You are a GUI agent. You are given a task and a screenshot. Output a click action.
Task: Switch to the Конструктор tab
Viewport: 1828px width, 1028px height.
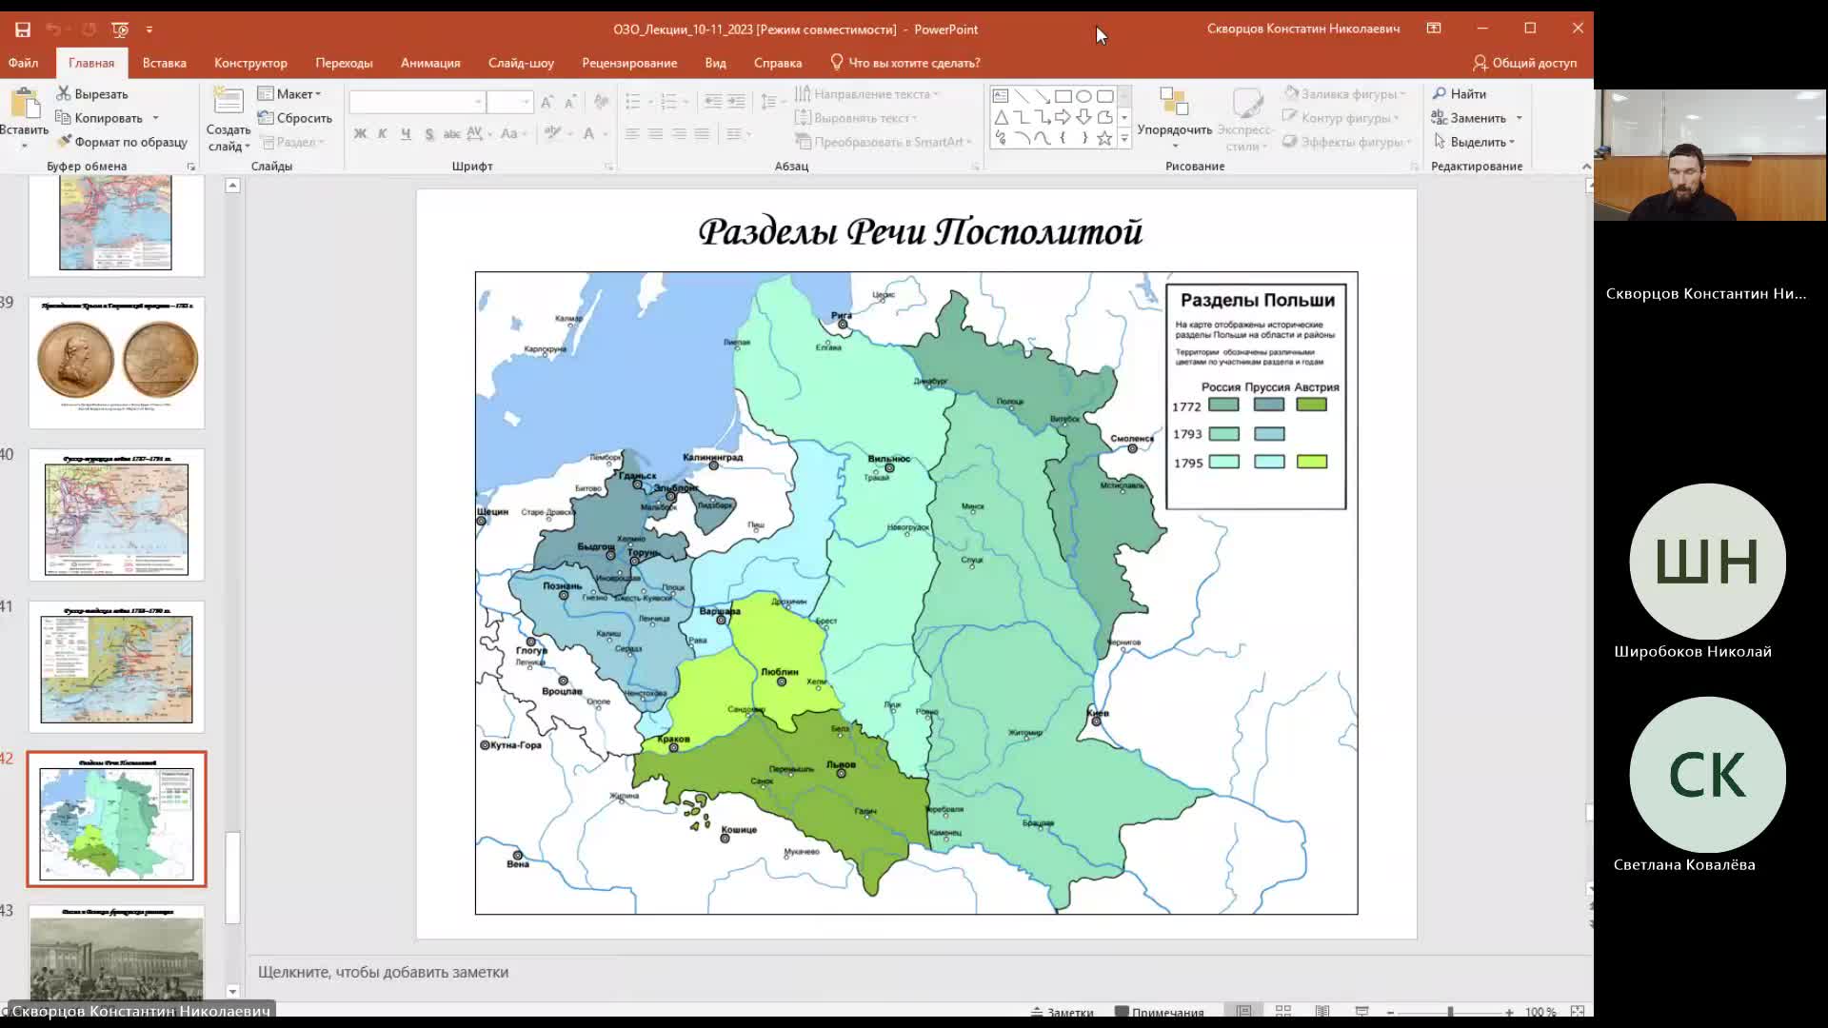(250, 63)
